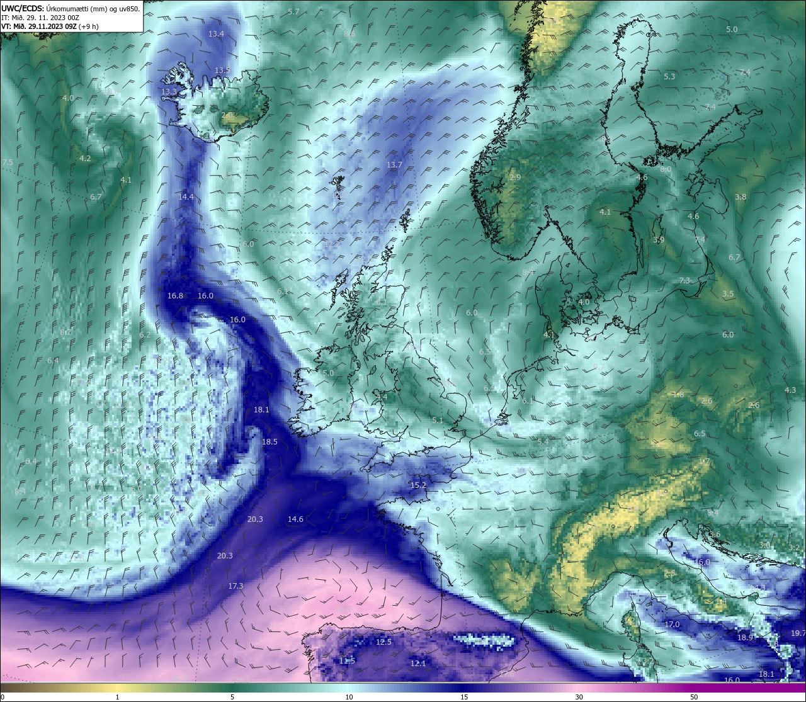Click the 'IT: Mið. 29. 11. 2023 00Z' line
Image resolution: width=806 pixels, height=702 pixels.
[40, 18]
